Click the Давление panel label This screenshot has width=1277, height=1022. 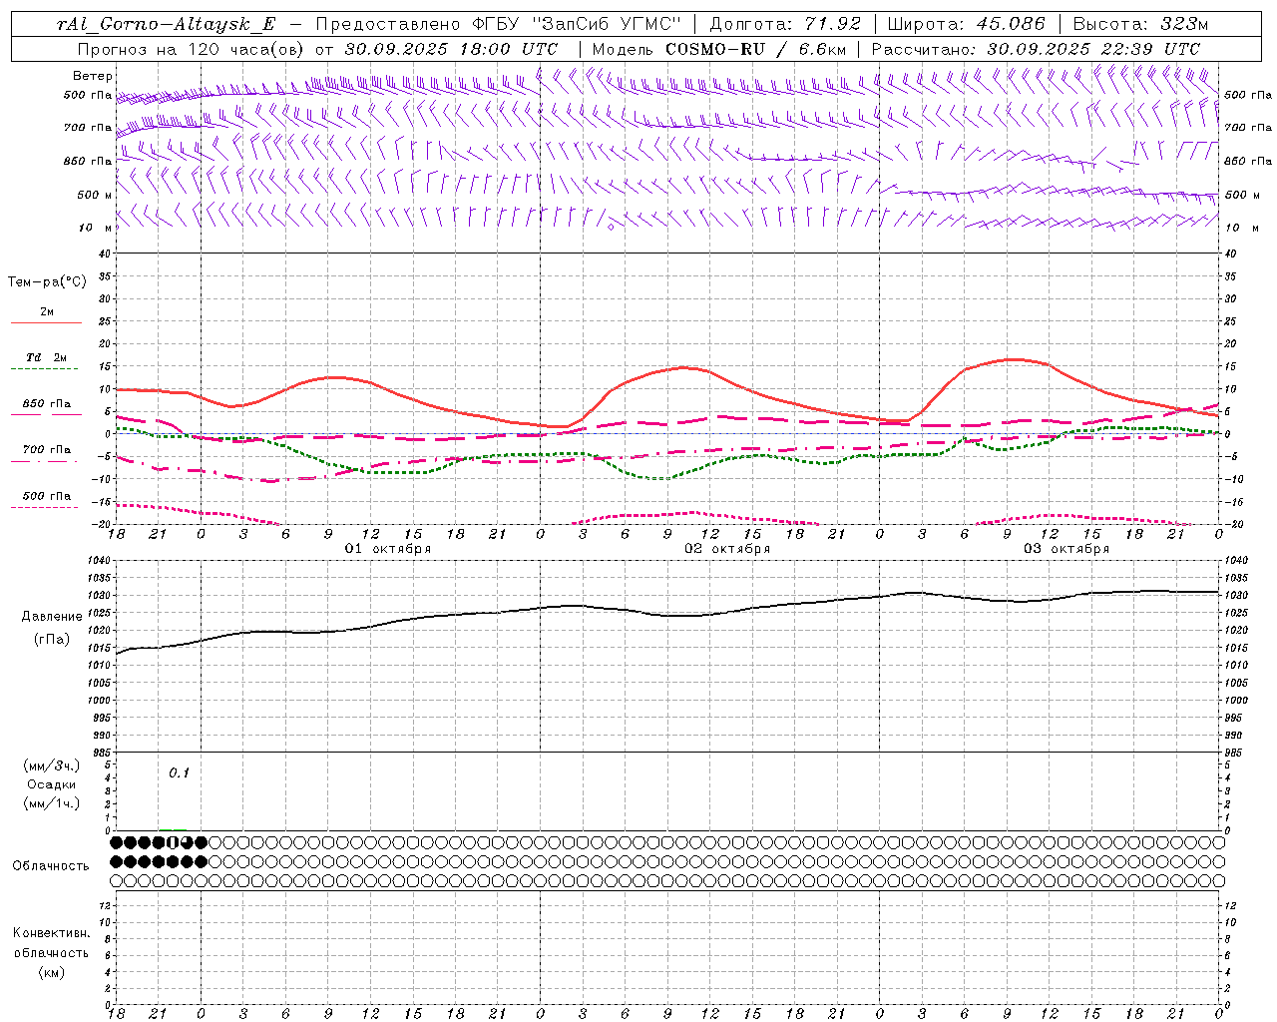(52, 616)
